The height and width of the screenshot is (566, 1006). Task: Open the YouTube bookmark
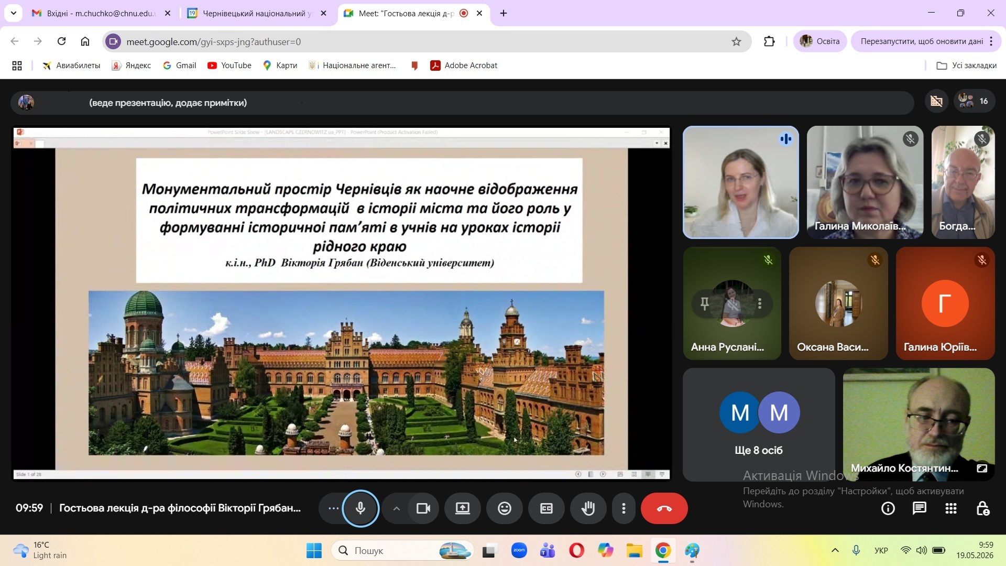[229, 66]
